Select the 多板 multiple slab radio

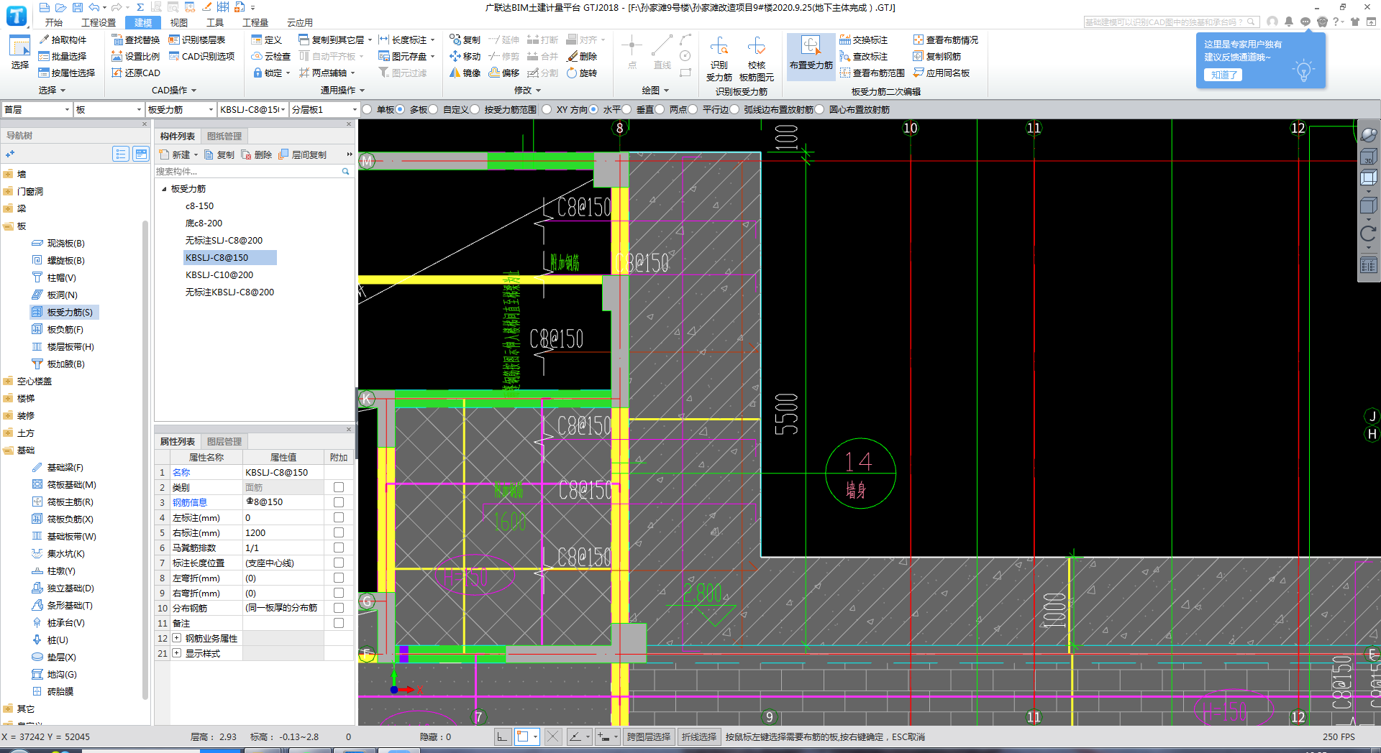400,109
